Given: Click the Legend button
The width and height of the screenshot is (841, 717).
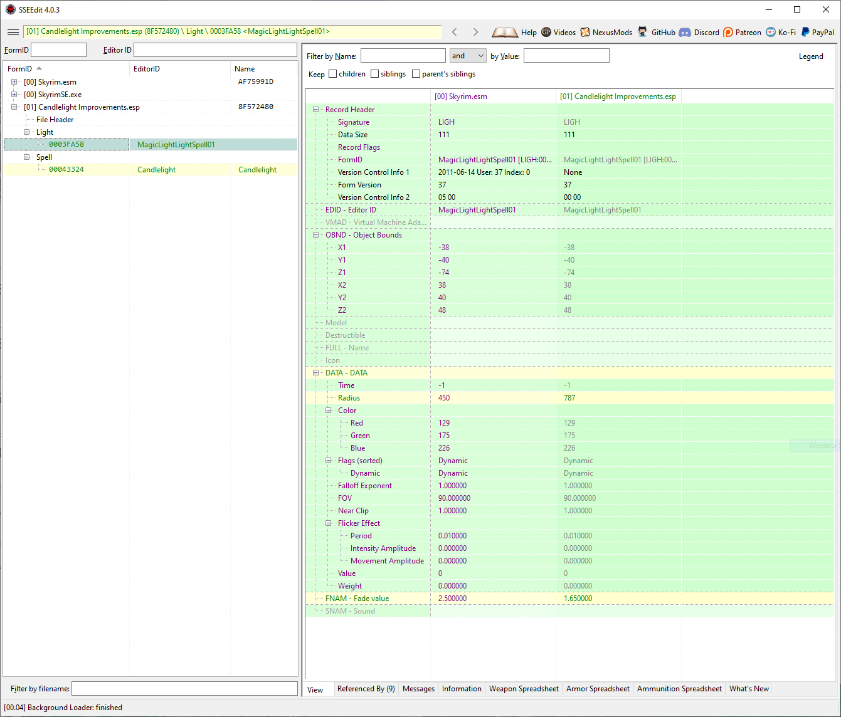Looking at the screenshot, I should pos(810,56).
